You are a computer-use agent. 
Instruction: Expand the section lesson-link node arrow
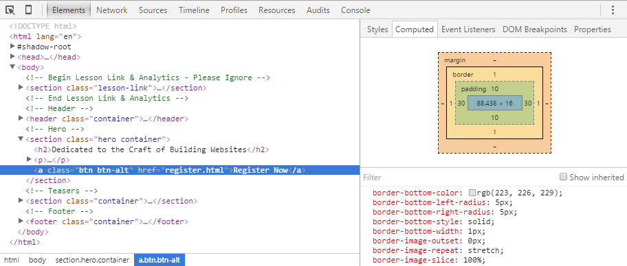click(21, 87)
